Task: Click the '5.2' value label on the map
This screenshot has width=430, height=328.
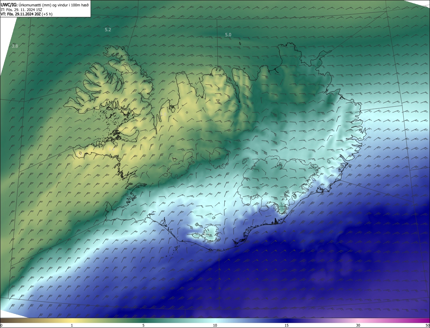Action: [108, 30]
